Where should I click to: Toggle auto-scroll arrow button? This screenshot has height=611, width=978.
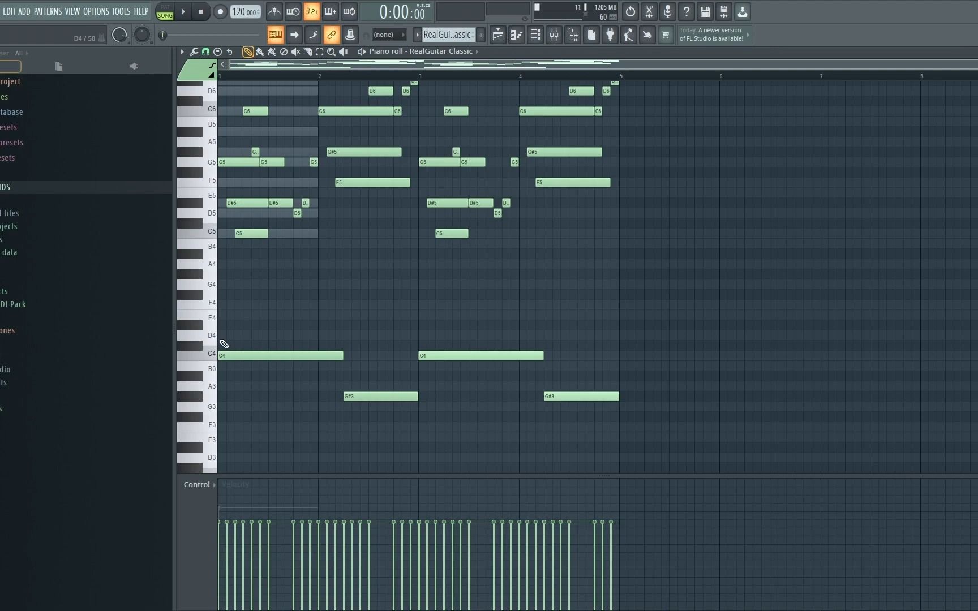point(294,35)
